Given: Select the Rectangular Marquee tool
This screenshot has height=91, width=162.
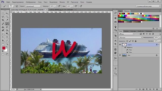Looking at the screenshot, I should (3, 13).
